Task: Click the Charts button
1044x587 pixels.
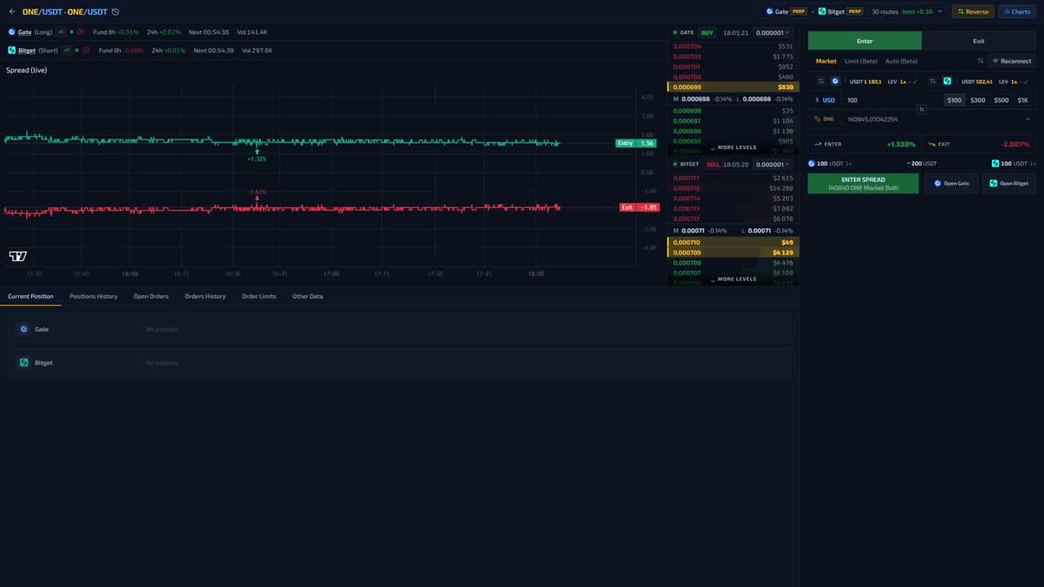Action: pyautogui.click(x=1016, y=11)
